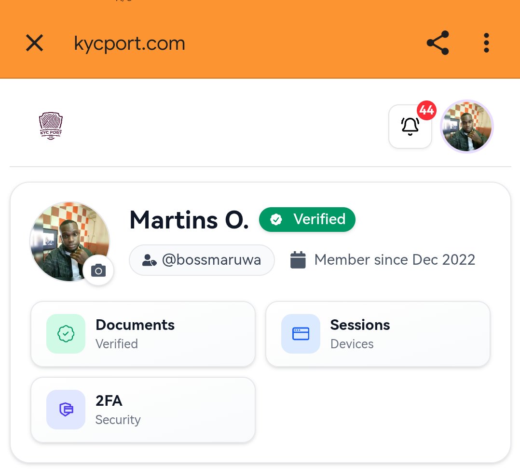
Task: Open the Documents section
Action: click(143, 333)
